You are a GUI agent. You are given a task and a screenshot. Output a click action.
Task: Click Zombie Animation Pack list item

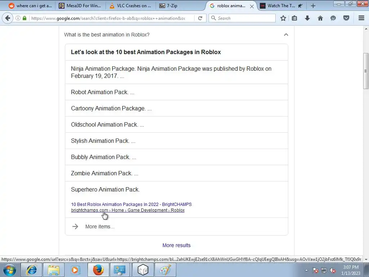tap(177, 173)
